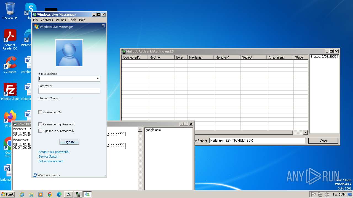Focus the E-mail address field
The image size is (353, 198).
67,79
